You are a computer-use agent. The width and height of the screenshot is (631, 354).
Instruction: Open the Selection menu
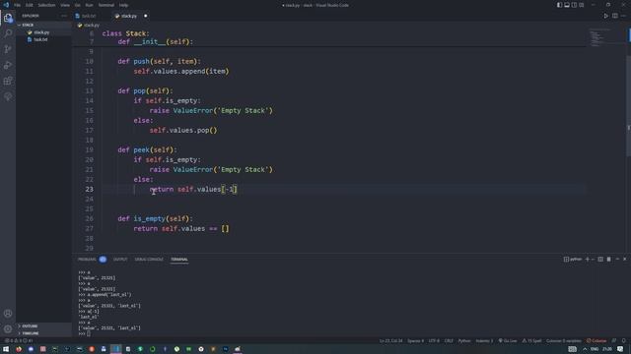pos(46,5)
